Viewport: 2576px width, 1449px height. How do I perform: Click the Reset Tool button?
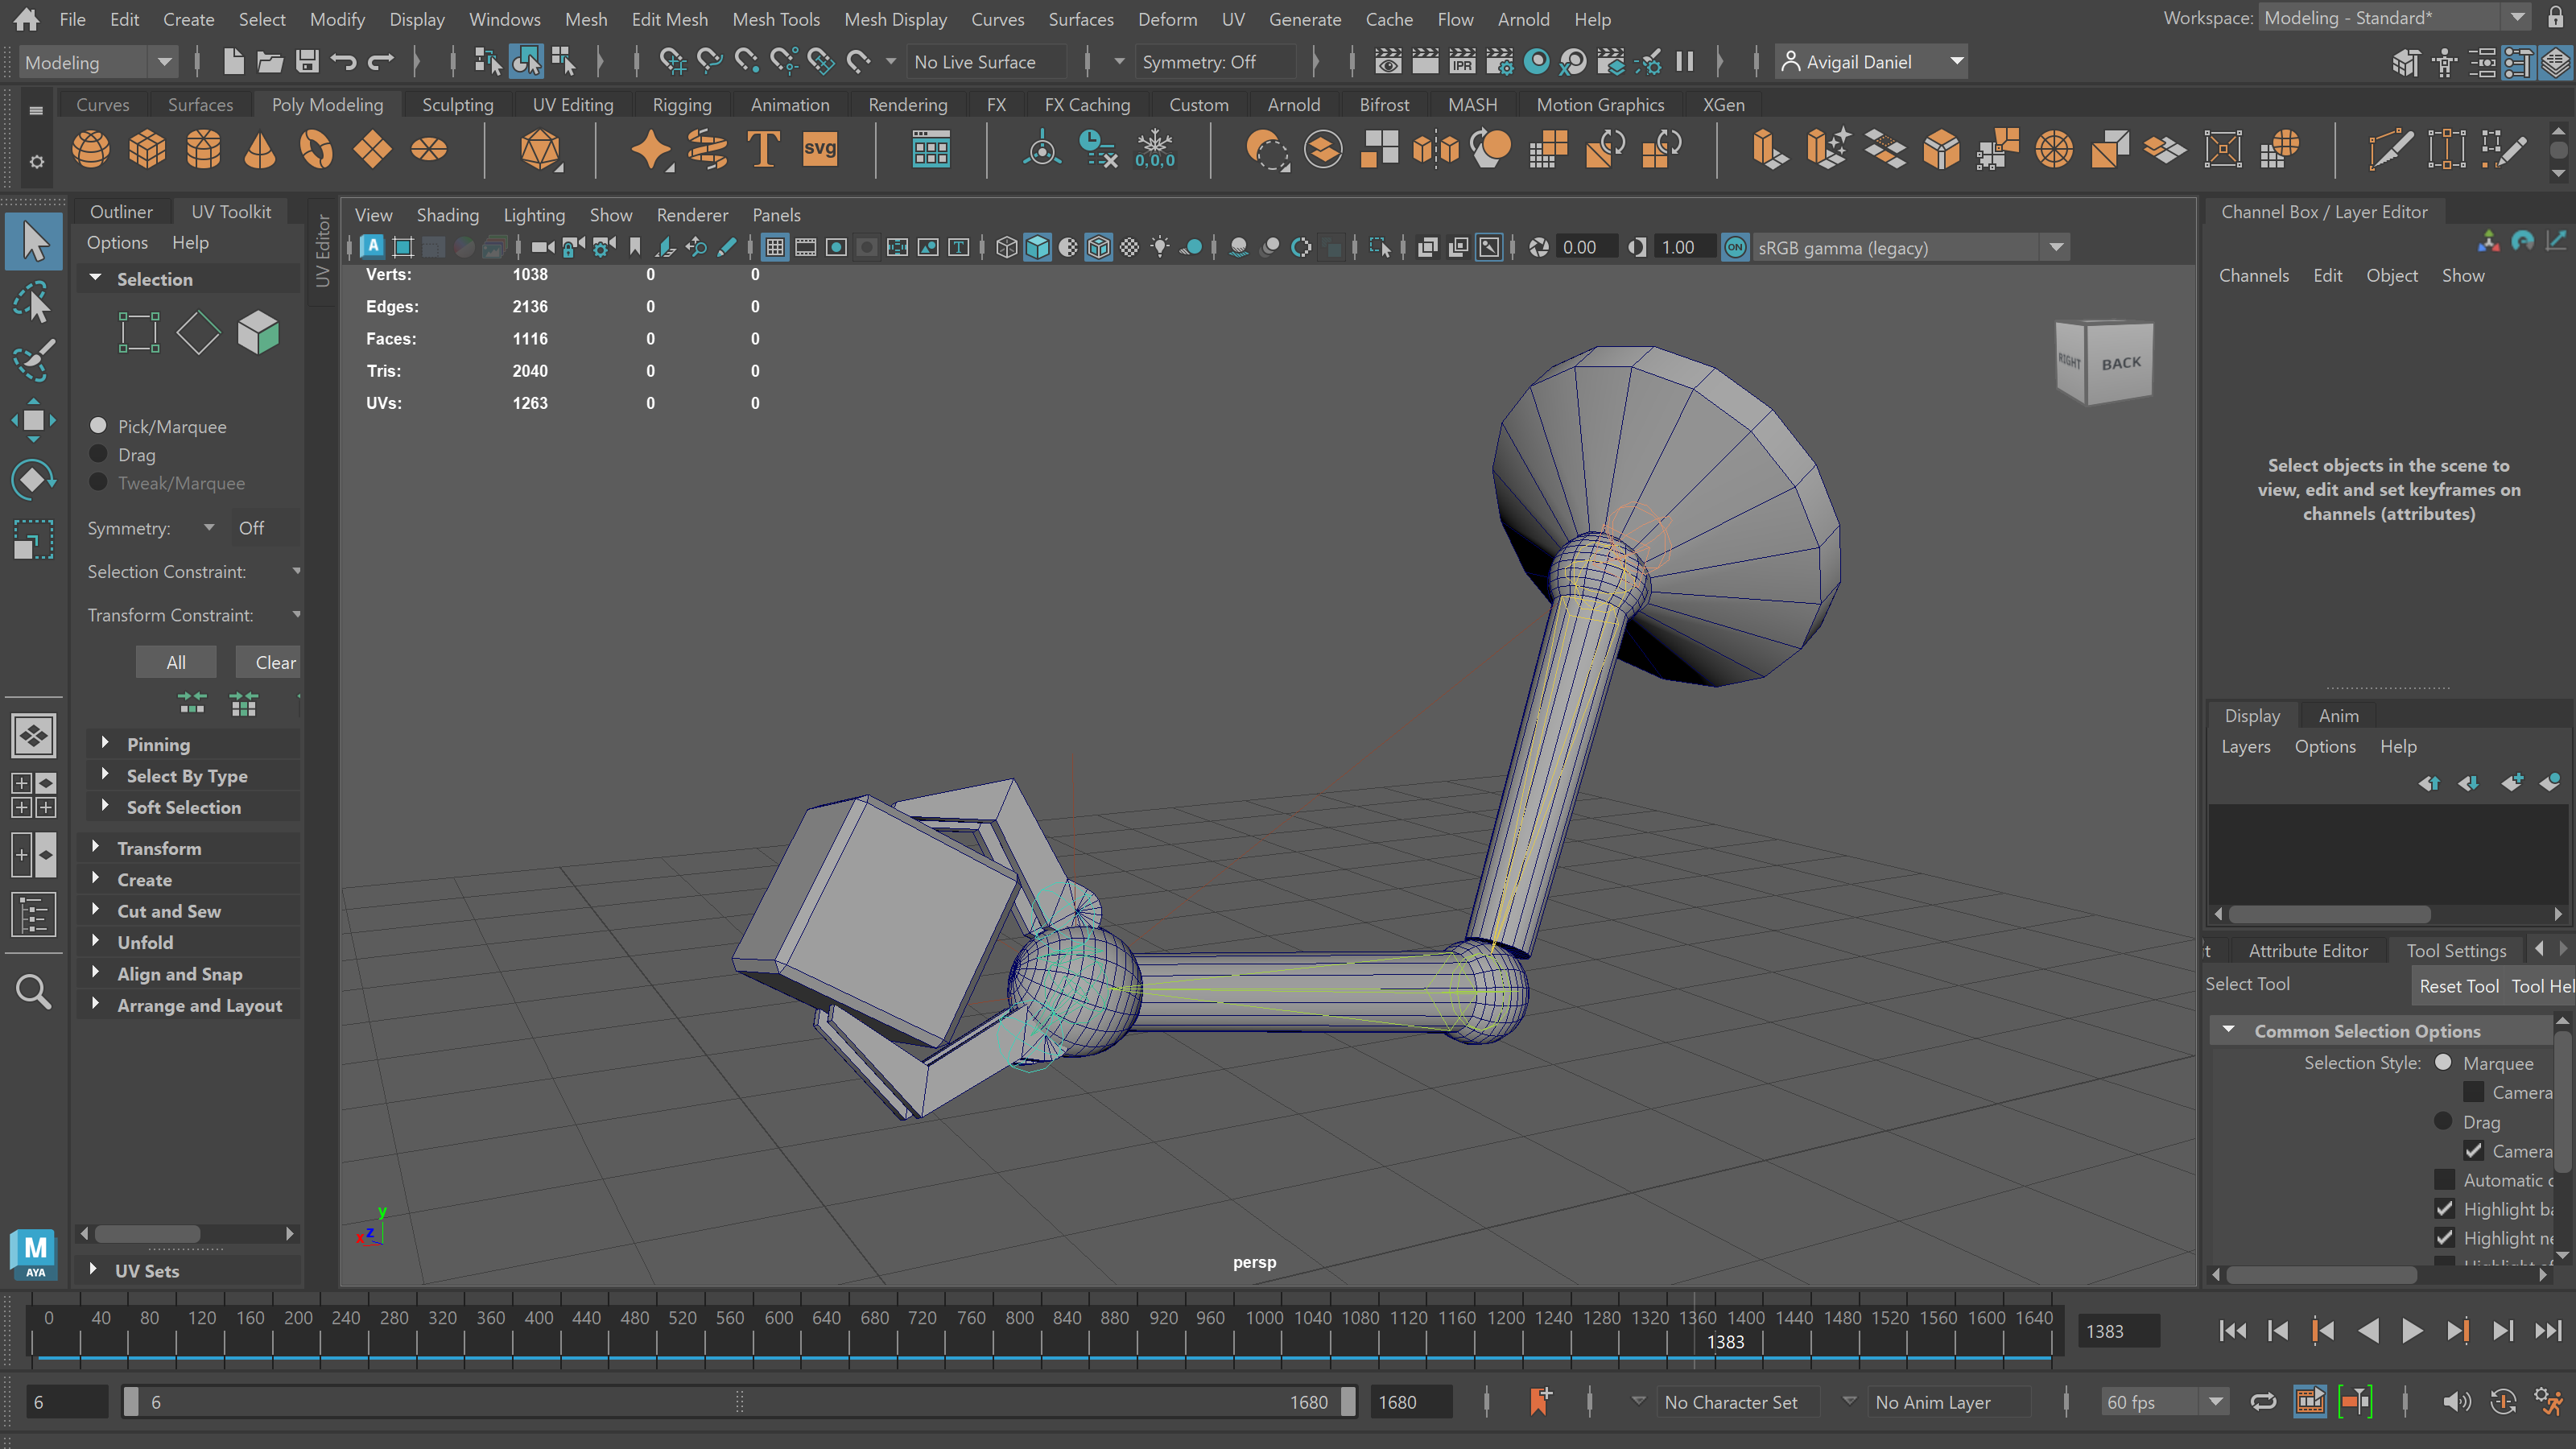2459,986
